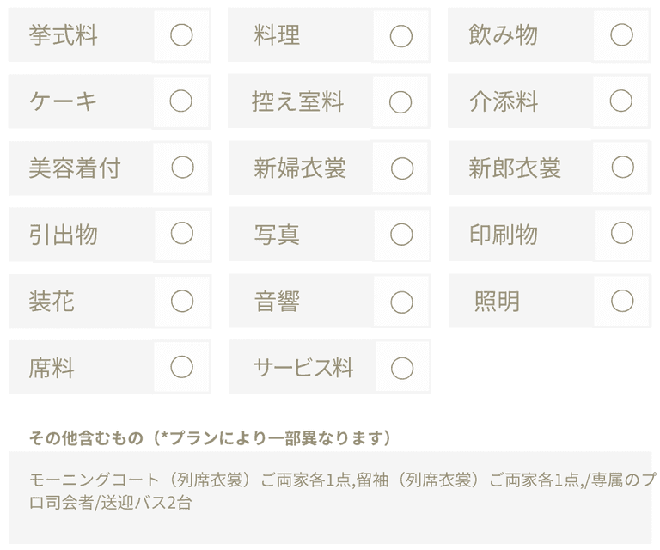Enable the 介添料 radio option
660x550 pixels.
pyautogui.click(x=621, y=101)
